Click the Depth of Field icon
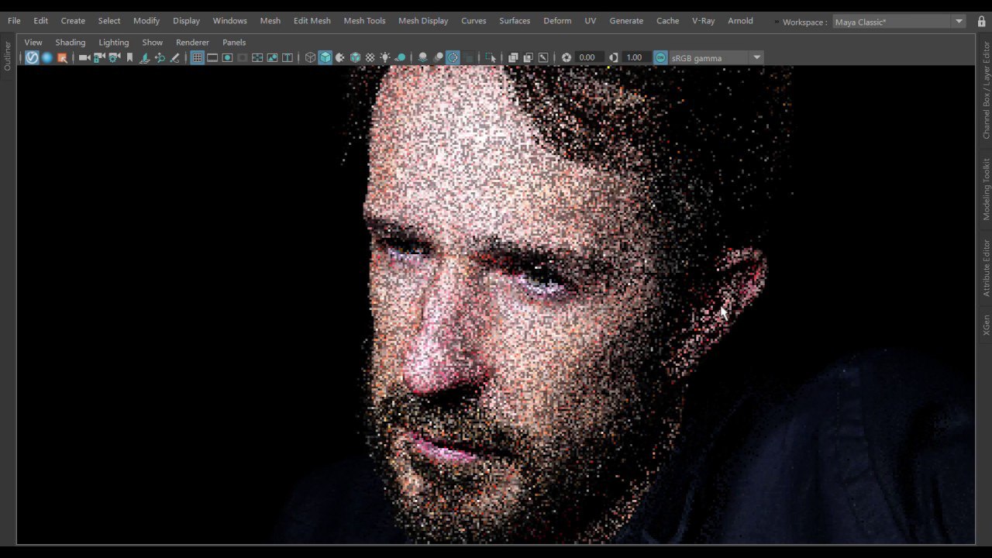This screenshot has width=992, height=558. 468,57
